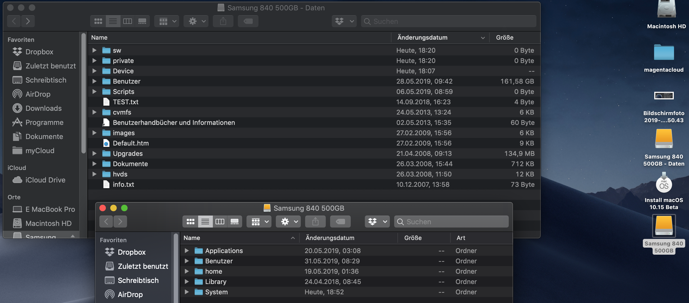
Task: Select list view in front window
Action: pos(205,222)
